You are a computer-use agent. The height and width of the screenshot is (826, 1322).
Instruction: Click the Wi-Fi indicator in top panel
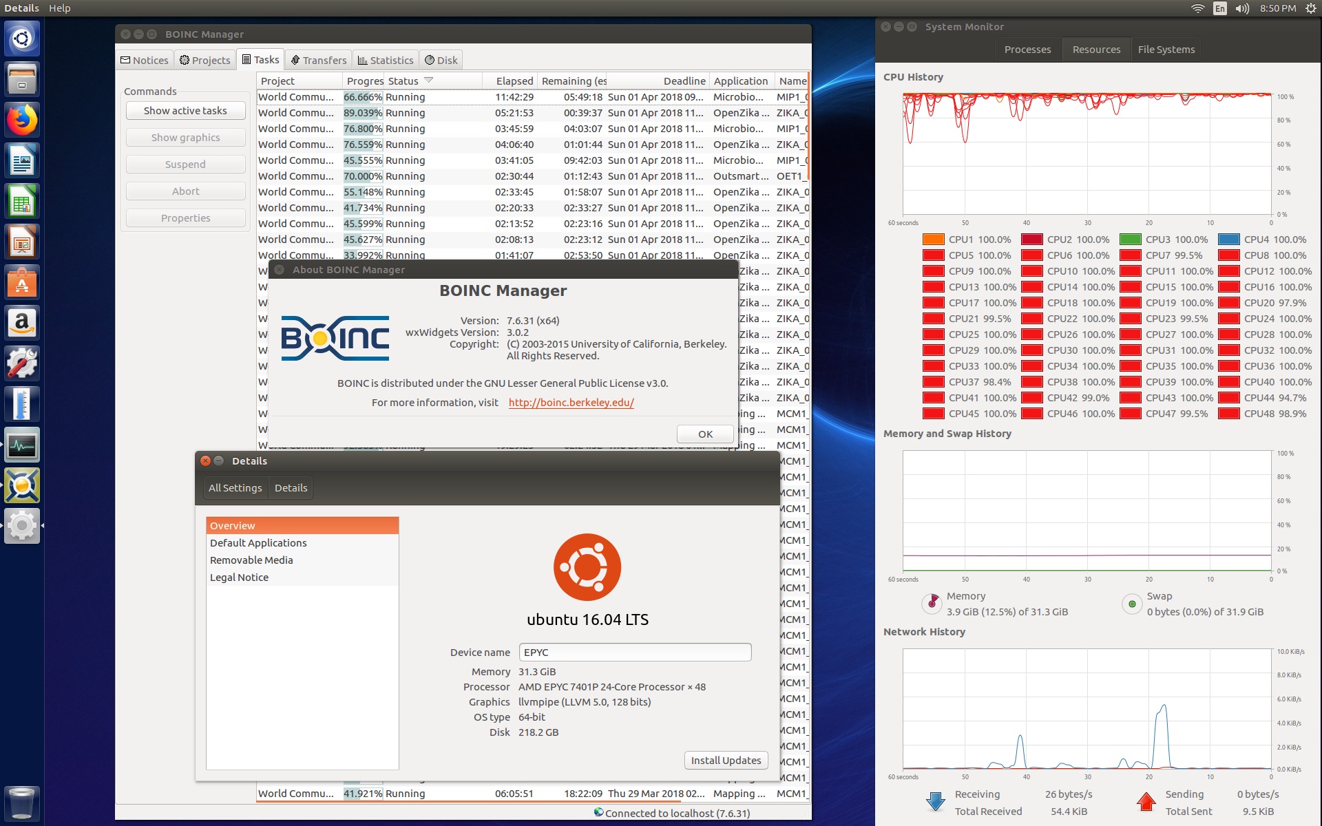click(1198, 8)
